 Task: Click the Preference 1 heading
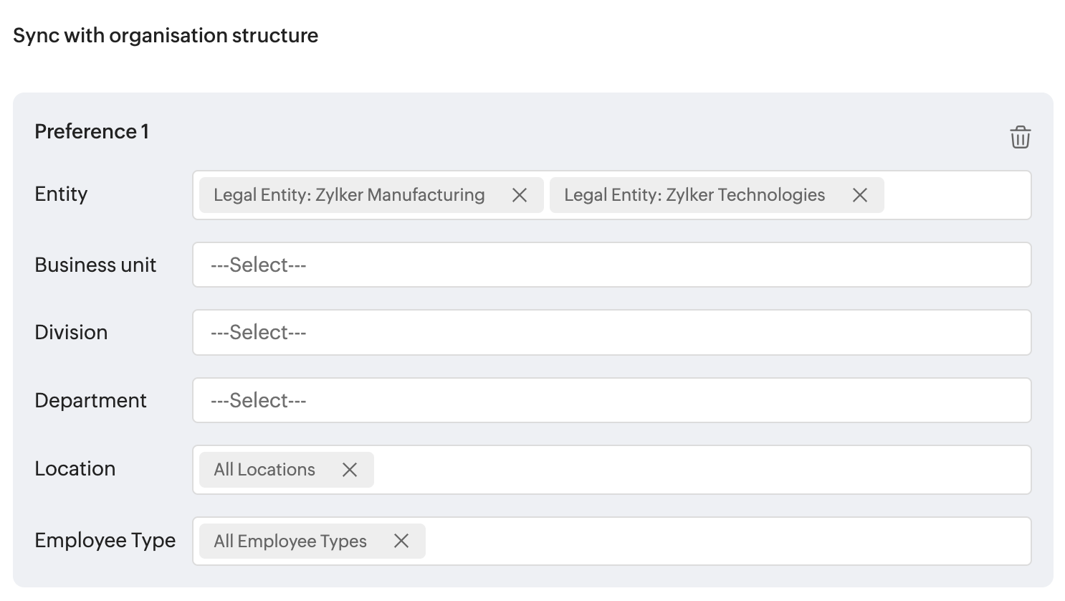(92, 132)
